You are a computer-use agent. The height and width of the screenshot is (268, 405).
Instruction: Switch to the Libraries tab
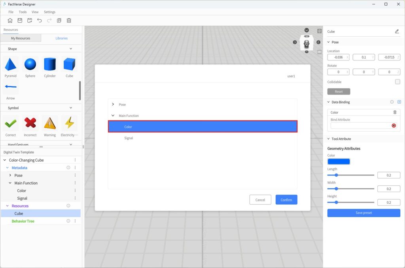click(61, 38)
